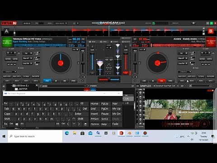Click the Options key on On-Screen Keyboard
Screen dimensions: 217x163
click(x=95, y=124)
